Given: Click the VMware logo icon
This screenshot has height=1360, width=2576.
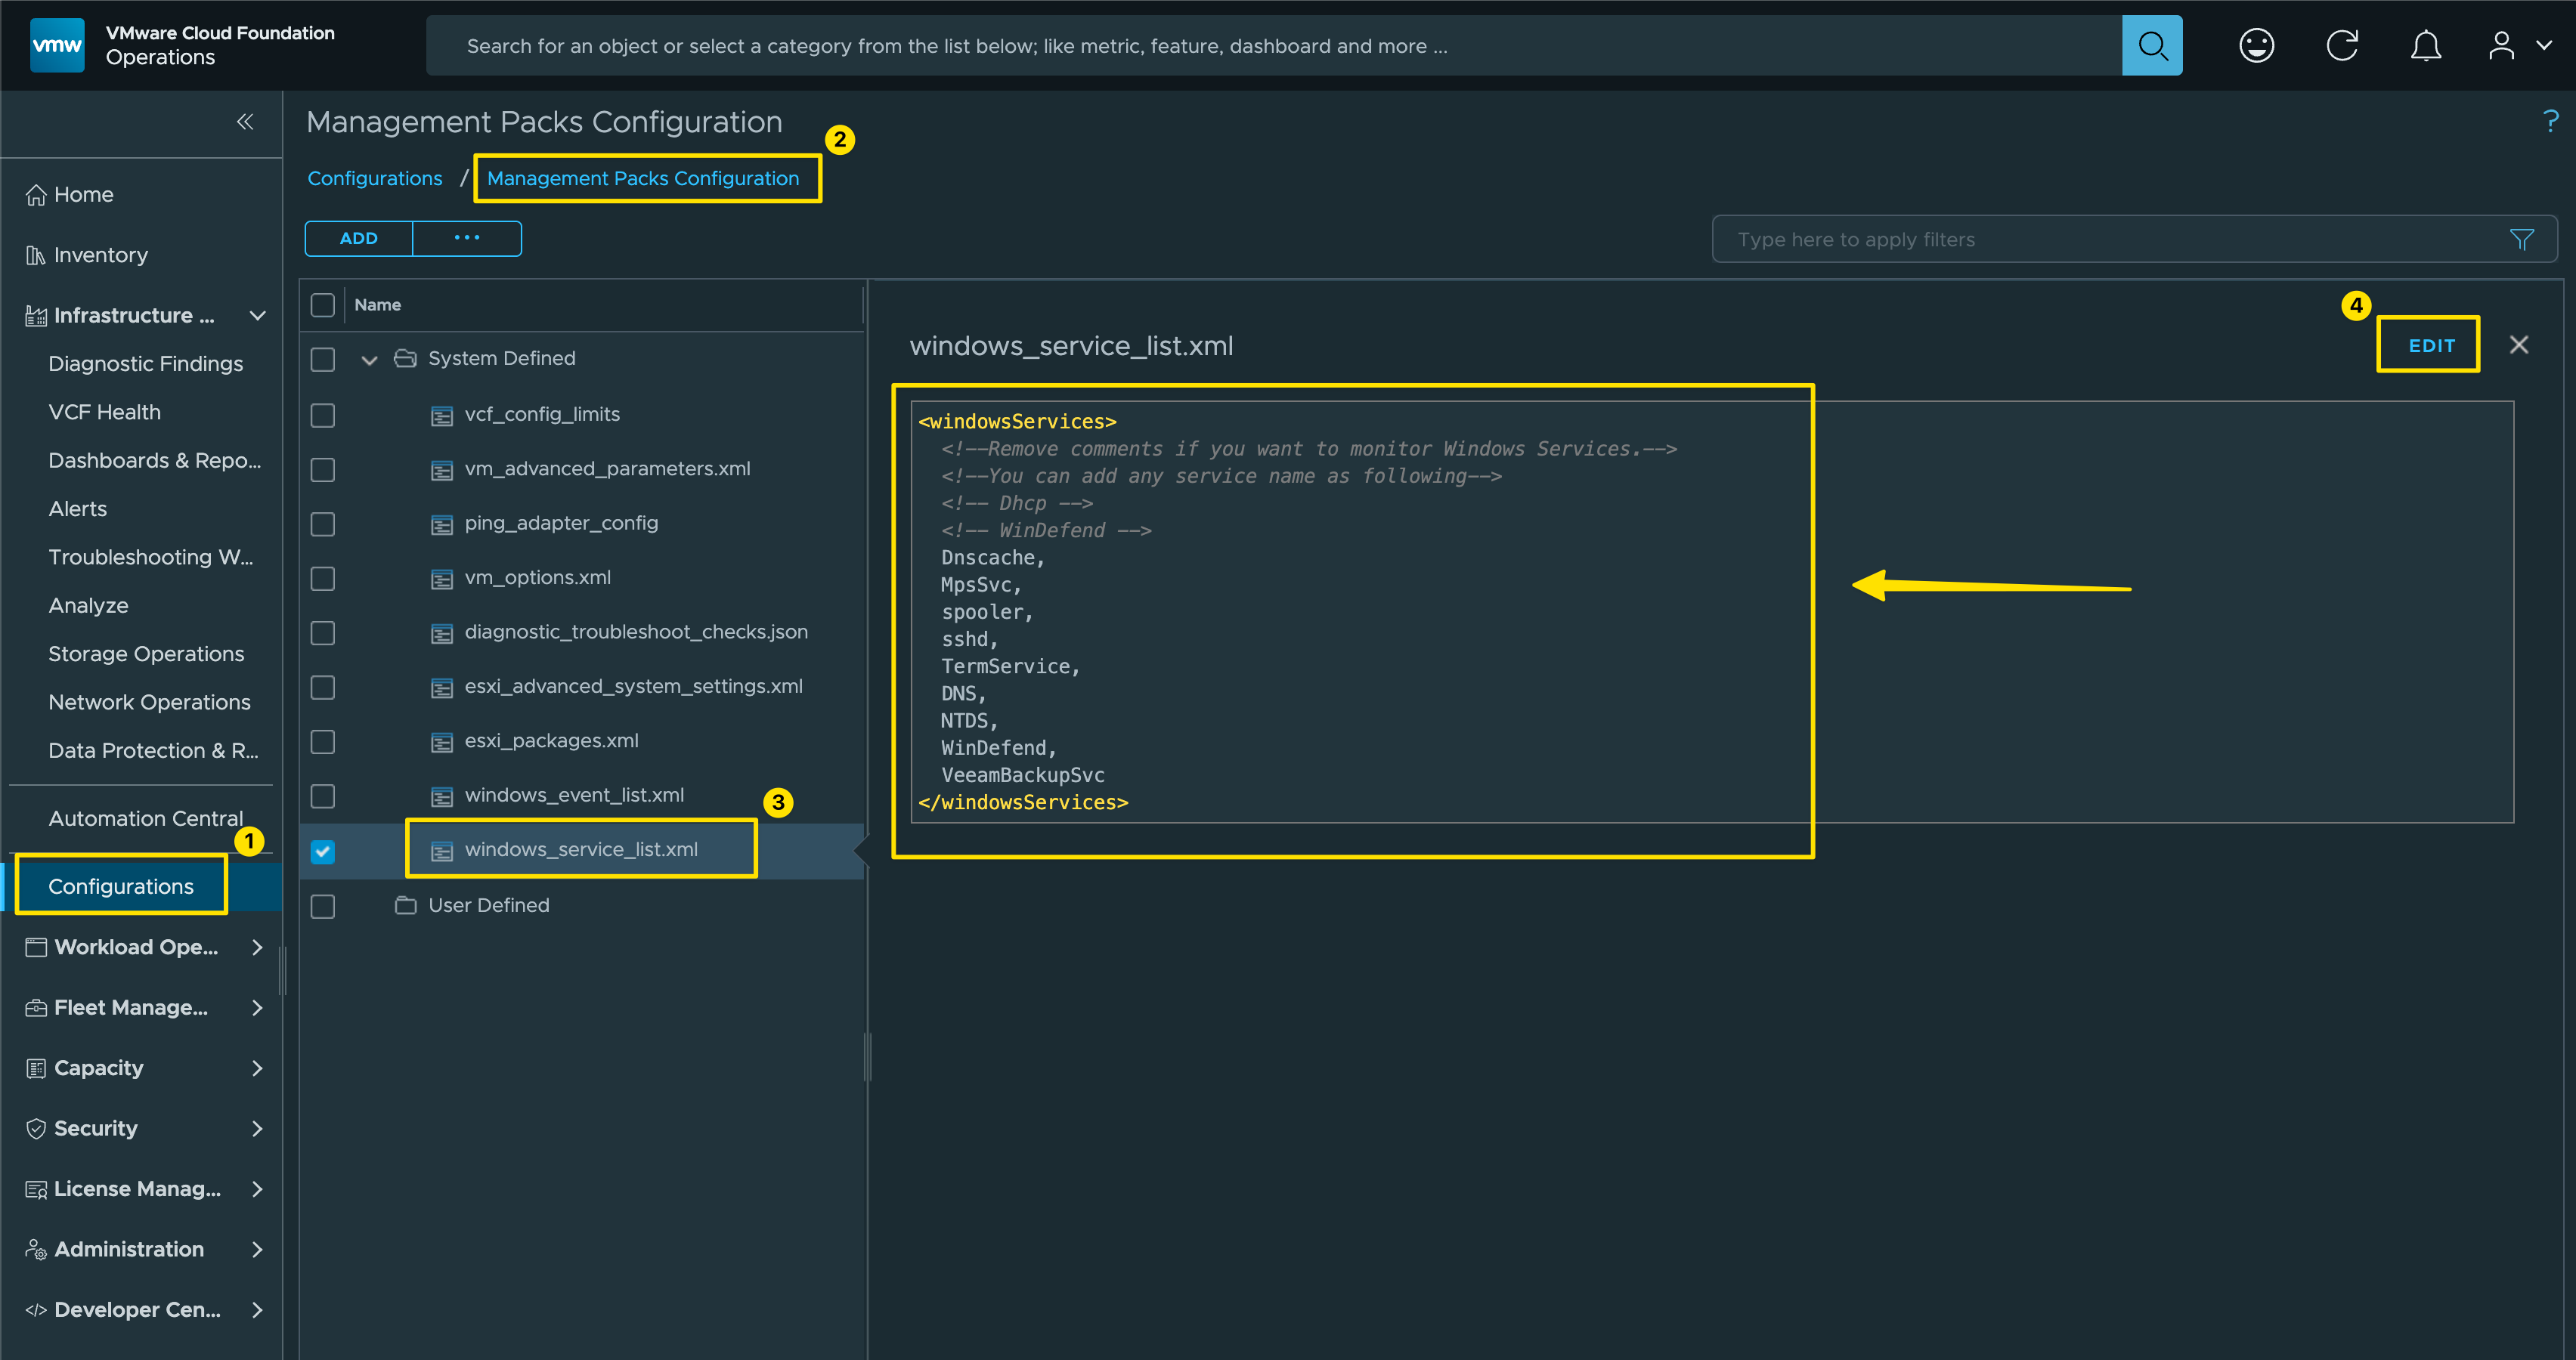Looking at the screenshot, I should tap(57, 45).
